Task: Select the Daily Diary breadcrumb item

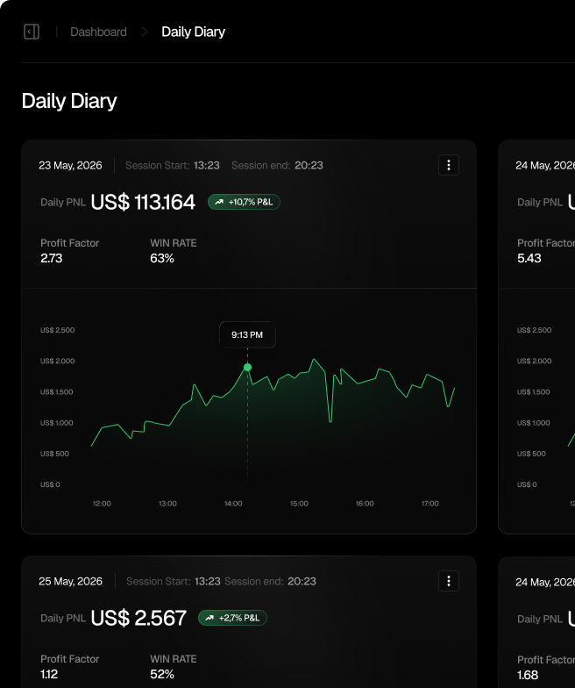Action: [193, 32]
